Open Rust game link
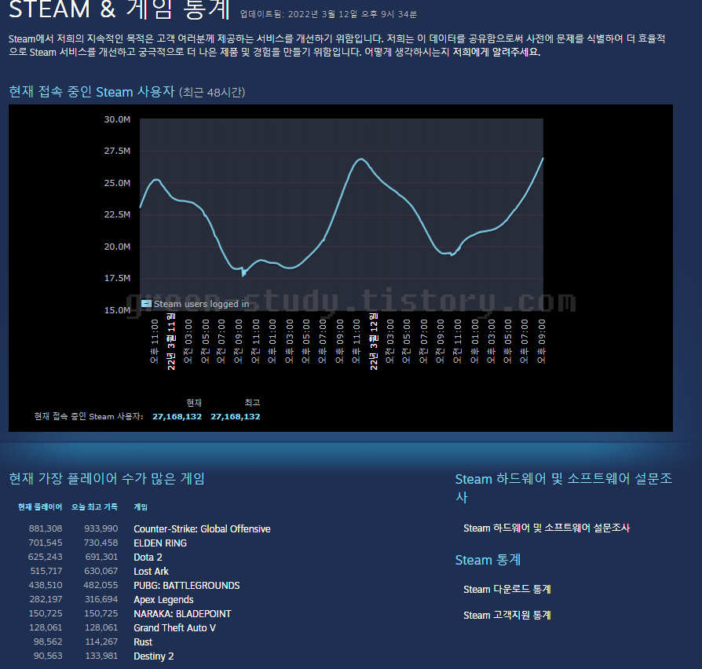The height and width of the screenshot is (669, 702). coord(143,642)
